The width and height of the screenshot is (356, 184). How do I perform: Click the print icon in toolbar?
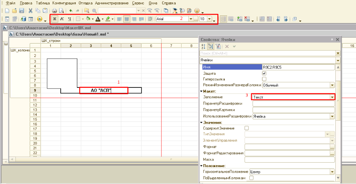pos(54,11)
